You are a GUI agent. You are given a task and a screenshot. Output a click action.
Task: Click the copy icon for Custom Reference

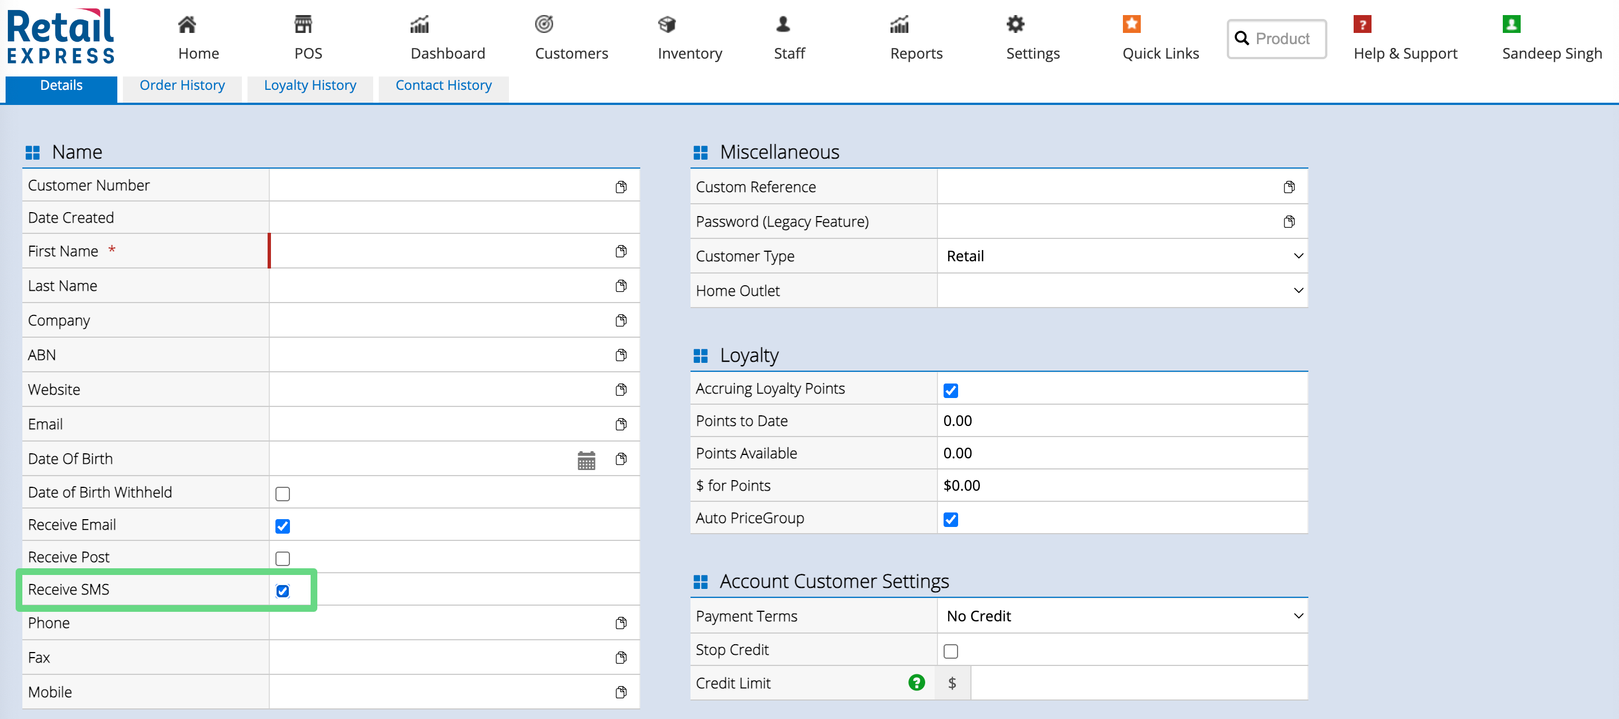[1288, 187]
